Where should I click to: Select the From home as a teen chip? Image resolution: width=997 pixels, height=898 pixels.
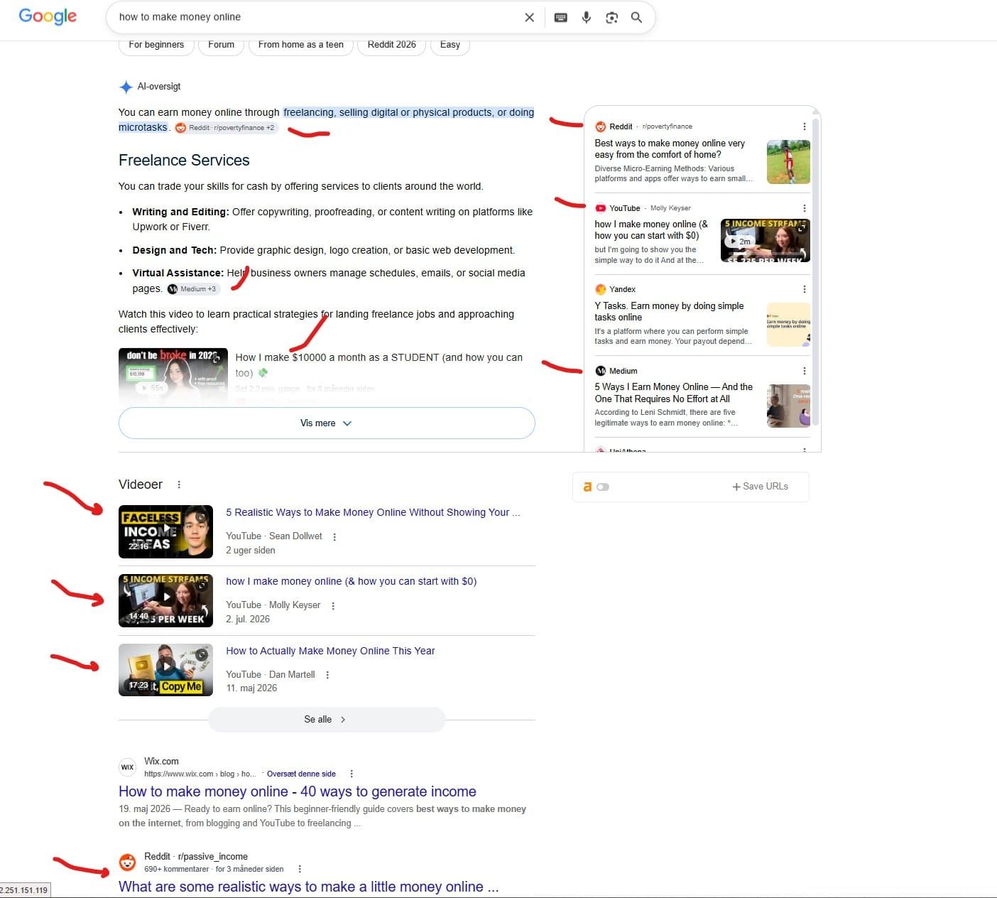click(301, 45)
